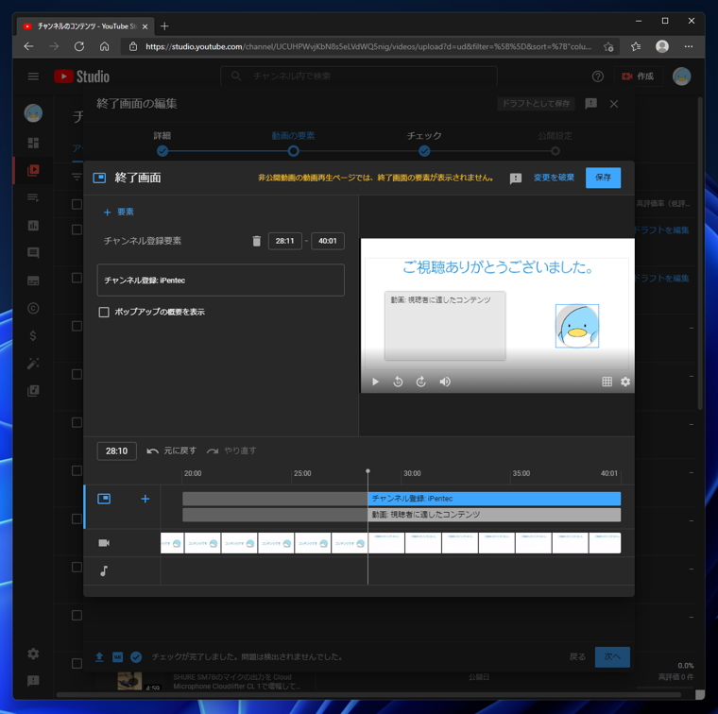Open the audio library icon in sidebar
Image resolution: width=718 pixels, height=714 pixels.
point(33,390)
